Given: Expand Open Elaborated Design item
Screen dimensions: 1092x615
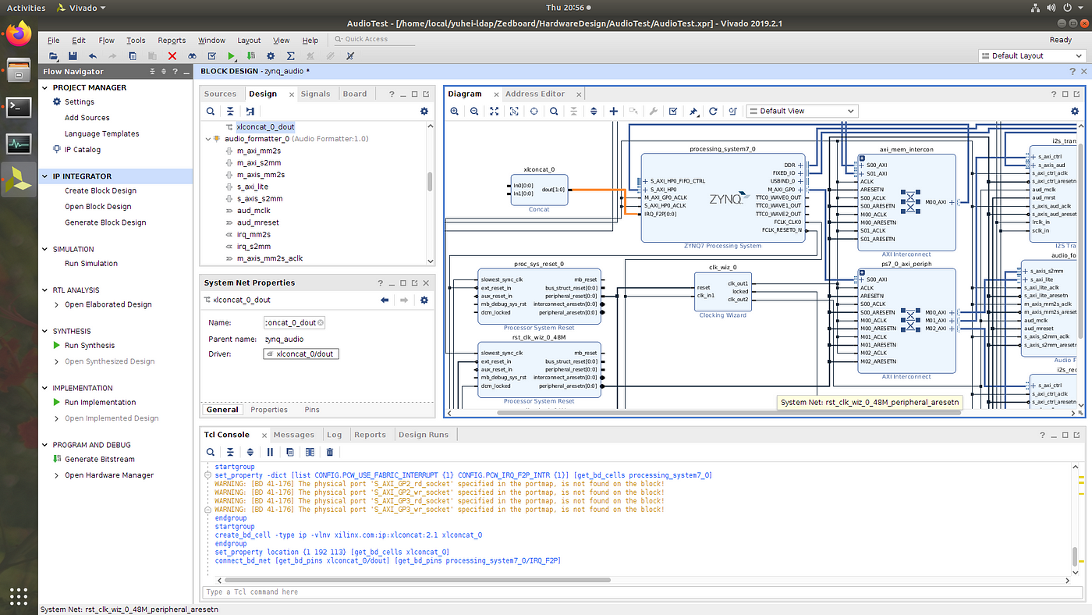Looking at the screenshot, I should pyautogui.click(x=56, y=304).
